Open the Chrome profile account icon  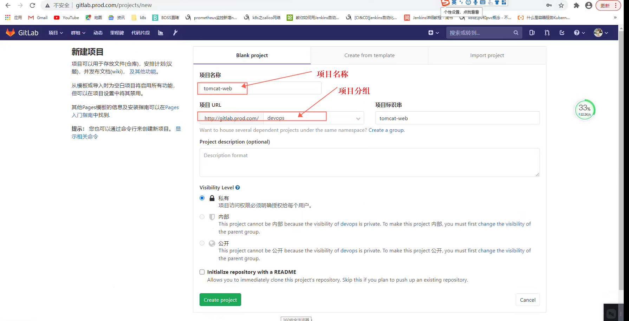point(589,5)
